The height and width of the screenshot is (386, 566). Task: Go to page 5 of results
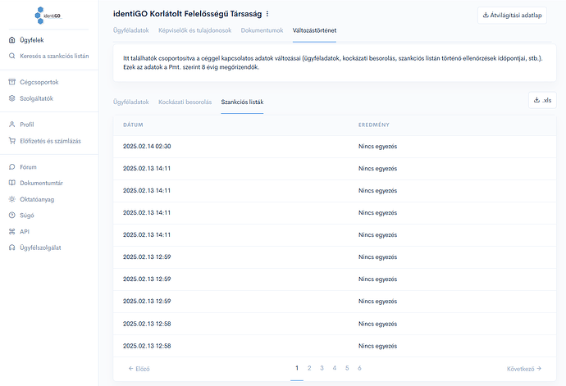click(347, 368)
